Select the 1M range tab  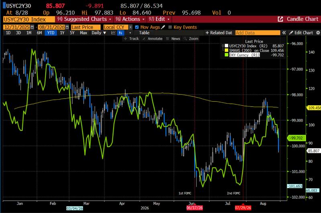click(x=29, y=33)
